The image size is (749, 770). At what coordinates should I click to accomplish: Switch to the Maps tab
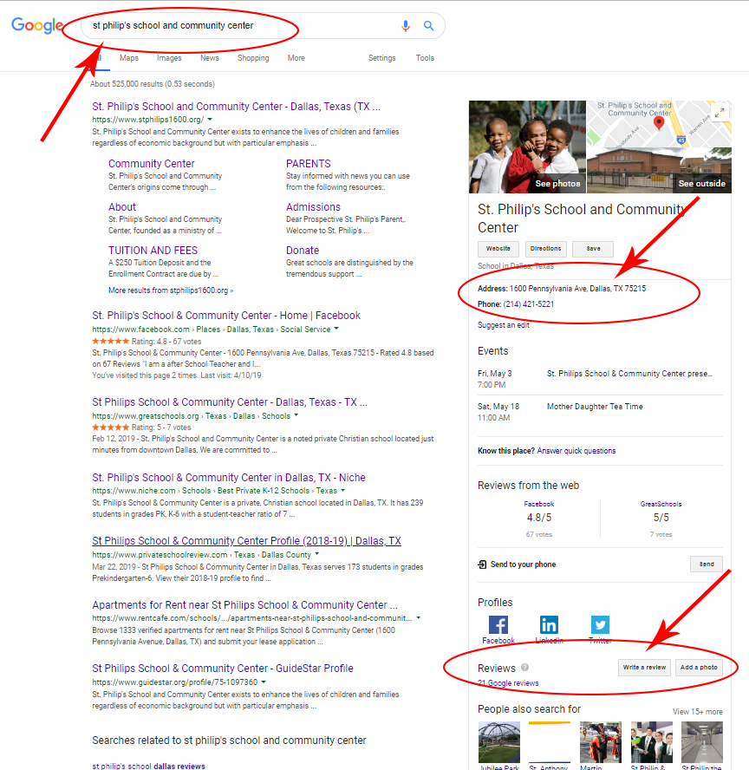coord(129,58)
